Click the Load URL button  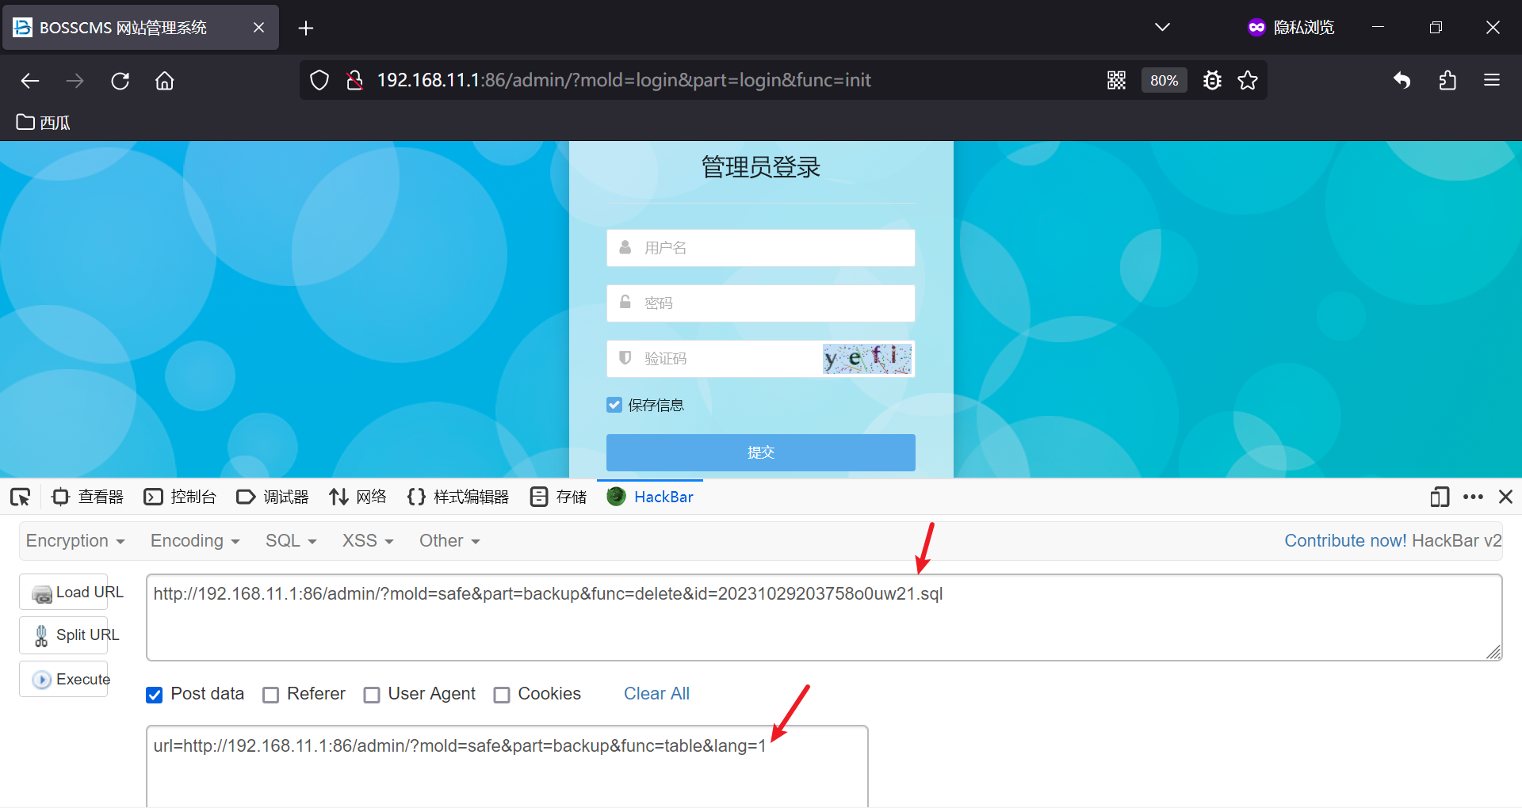tap(63, 593)
